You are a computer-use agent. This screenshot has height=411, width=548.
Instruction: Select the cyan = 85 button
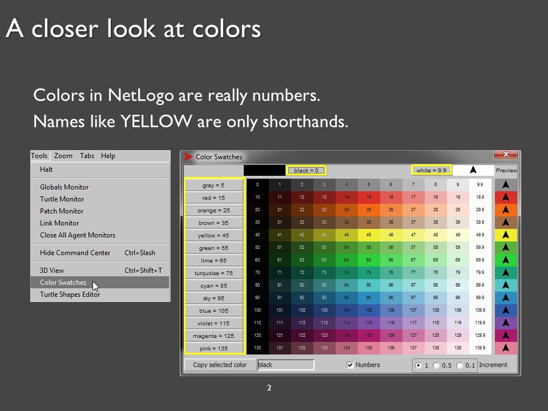click(213, 286)
